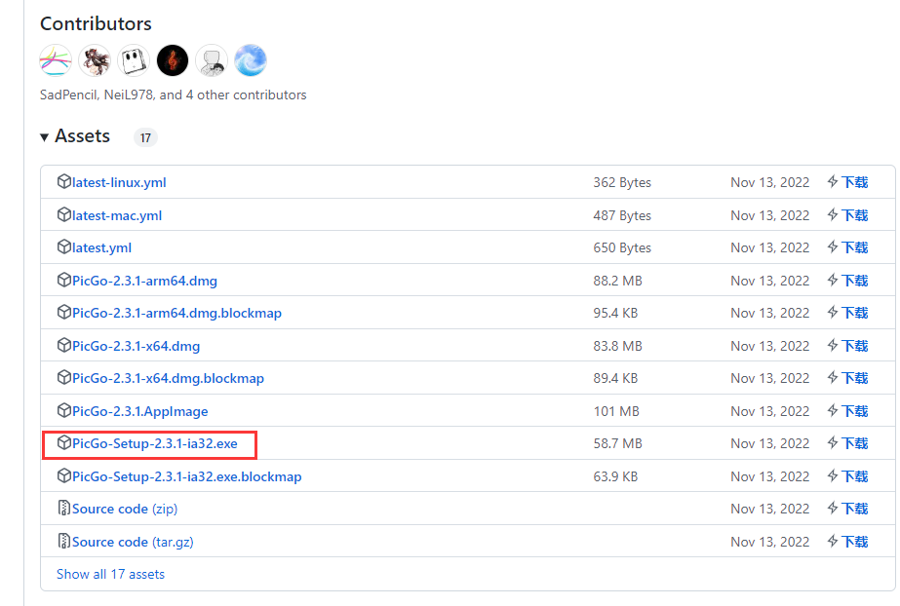Click package icon beside PicGo-Setup-2.3.1-ia32.exe
The image size is (900, 606).
(x=63, y=443)
